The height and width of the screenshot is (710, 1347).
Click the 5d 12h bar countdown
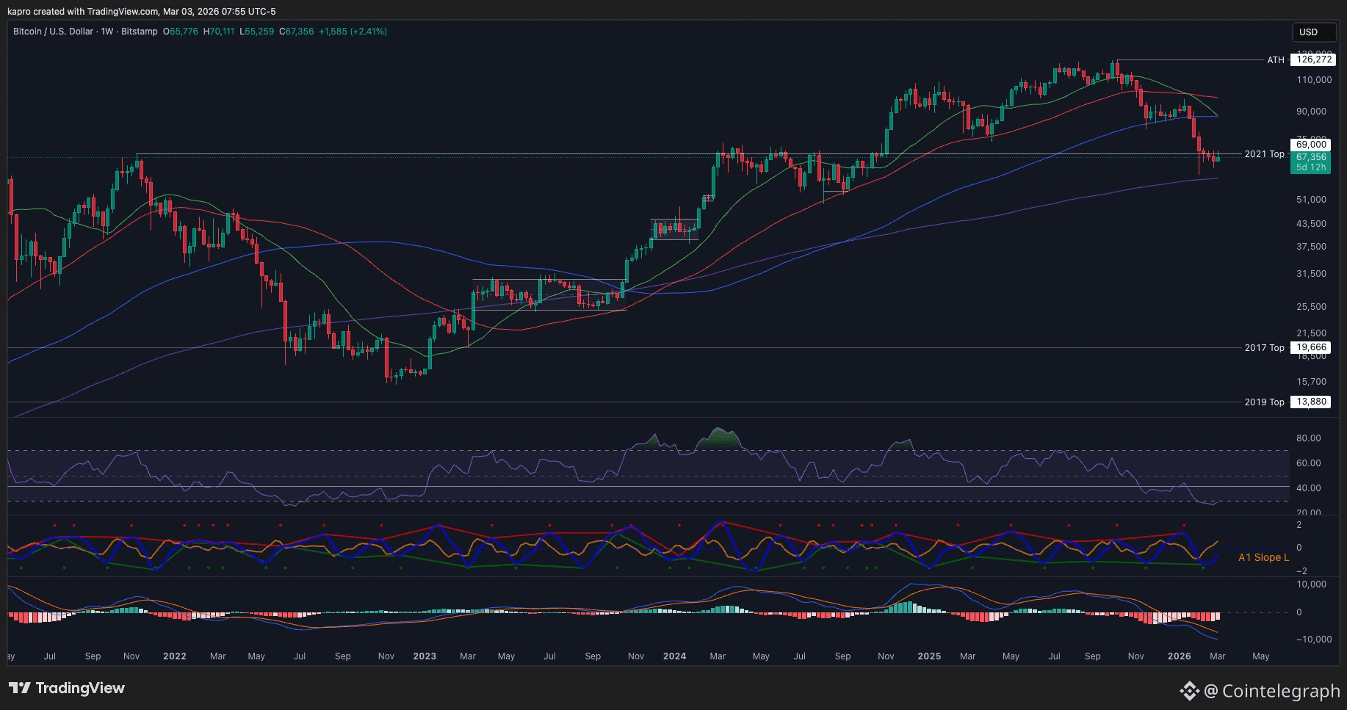[x=1311, y=167]
